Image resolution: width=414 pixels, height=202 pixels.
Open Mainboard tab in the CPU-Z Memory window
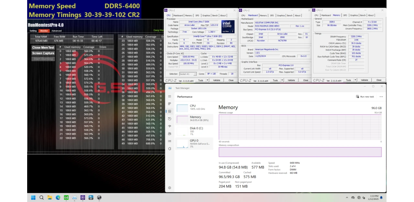[x=326, y=16]
